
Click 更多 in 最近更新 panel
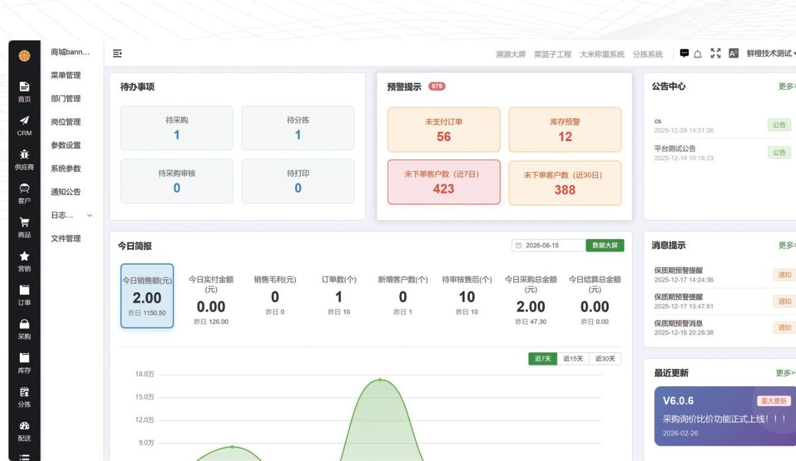click(x=785, y=373)
